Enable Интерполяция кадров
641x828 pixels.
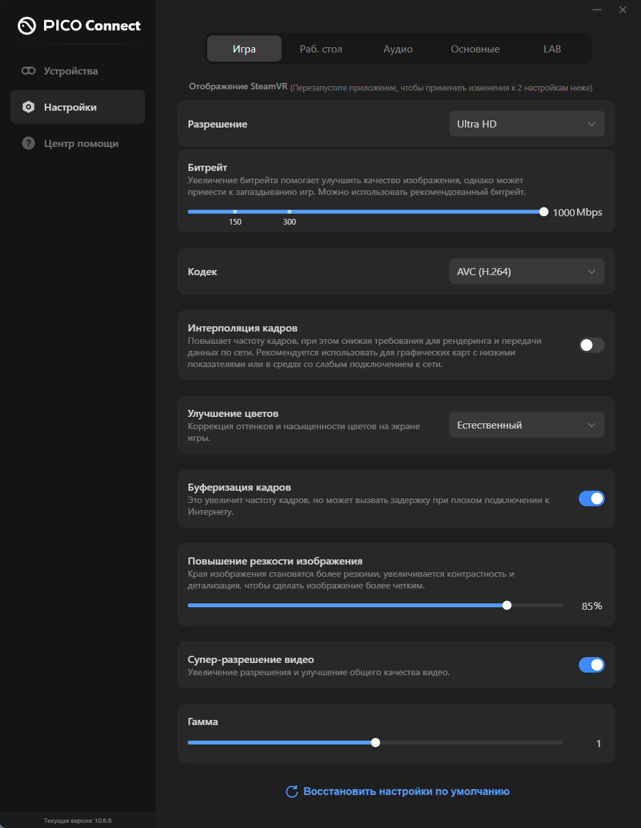coord(591,345)
